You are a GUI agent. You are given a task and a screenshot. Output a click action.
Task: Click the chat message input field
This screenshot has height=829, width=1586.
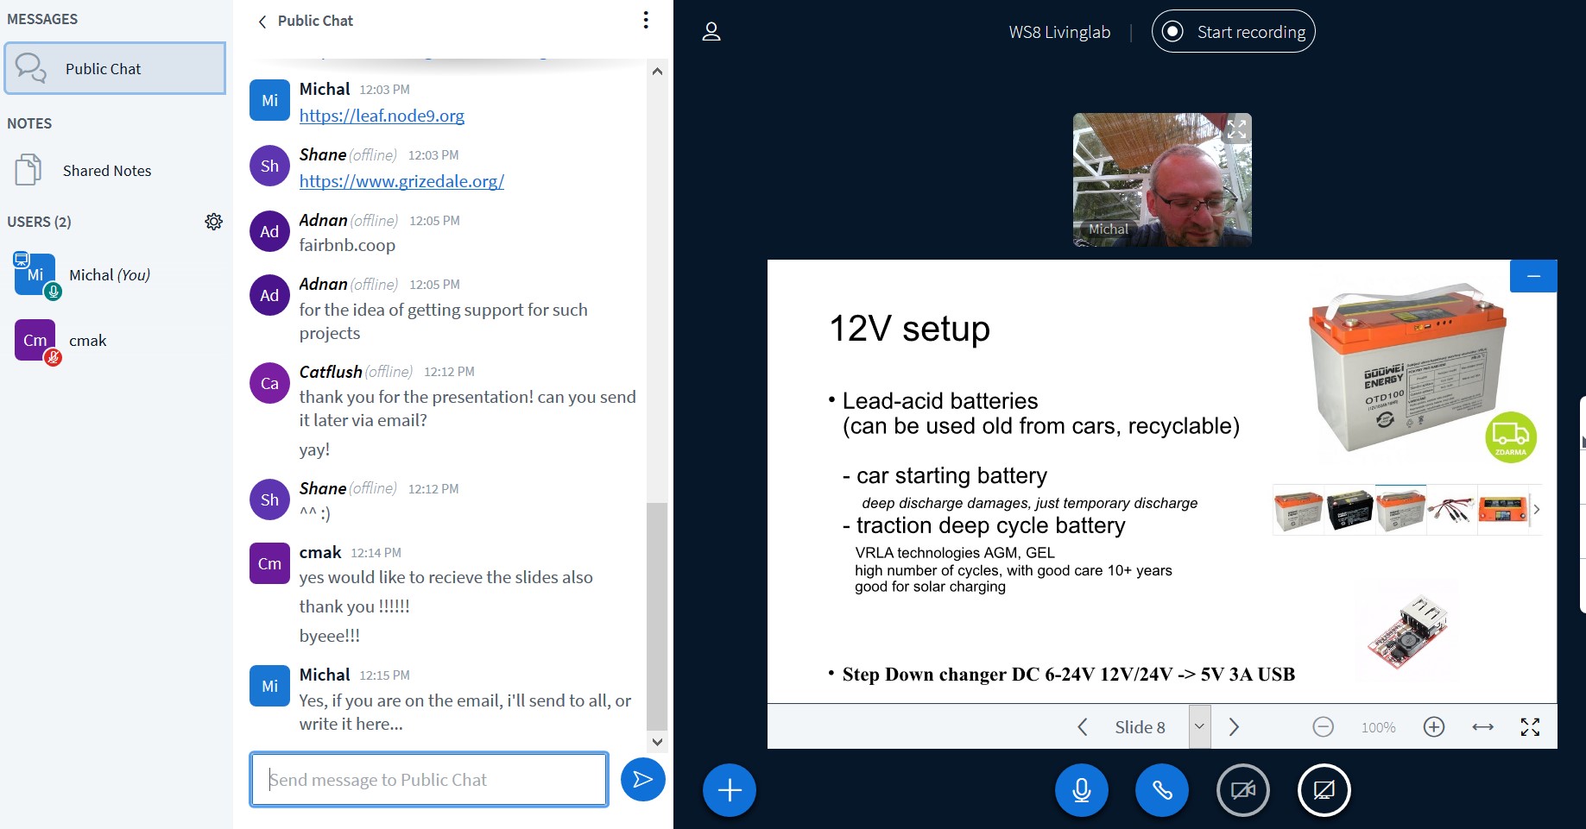[429, 780]
